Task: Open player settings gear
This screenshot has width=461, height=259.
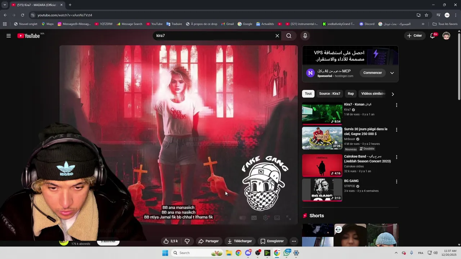Action: pos(266,218)
